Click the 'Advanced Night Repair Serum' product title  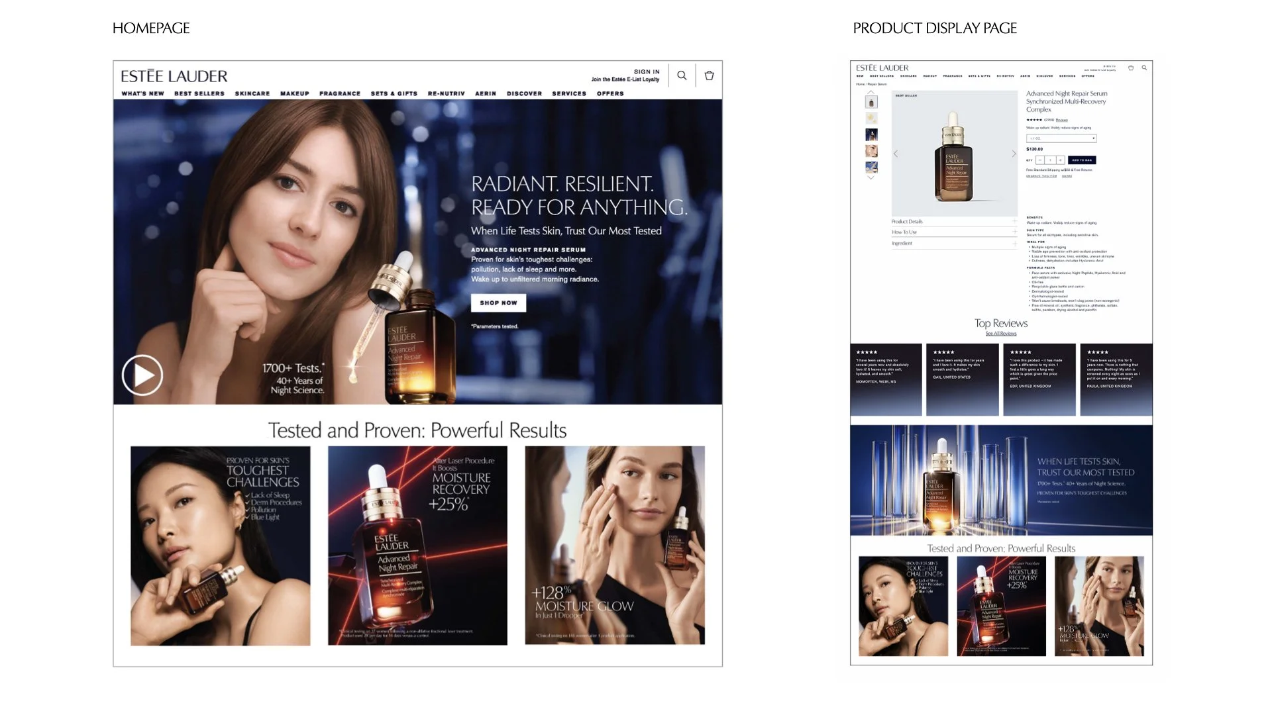coord(1067,101)
